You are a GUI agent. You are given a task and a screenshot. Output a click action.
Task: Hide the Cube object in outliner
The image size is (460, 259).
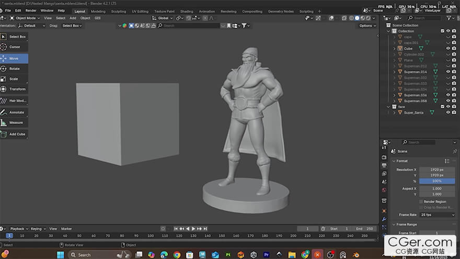pyautogui.click(x=448, y=49)
